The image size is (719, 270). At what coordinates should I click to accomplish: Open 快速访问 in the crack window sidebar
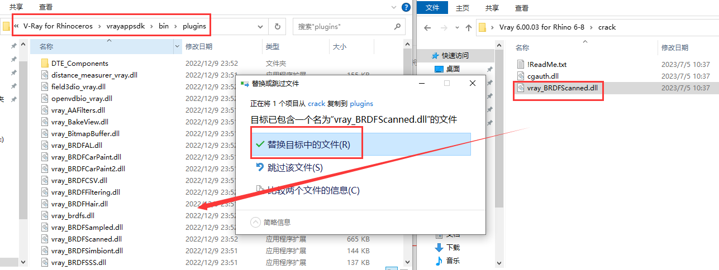click(455, 56)
